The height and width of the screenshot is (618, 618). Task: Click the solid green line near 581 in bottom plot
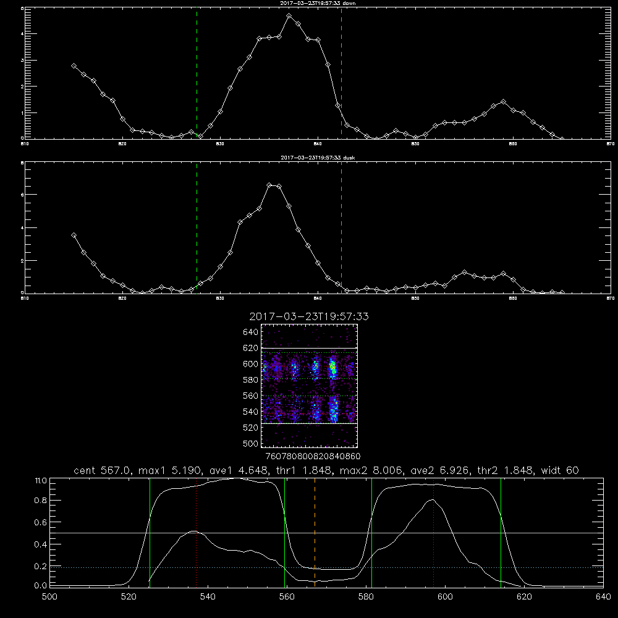tap(371, 532)
